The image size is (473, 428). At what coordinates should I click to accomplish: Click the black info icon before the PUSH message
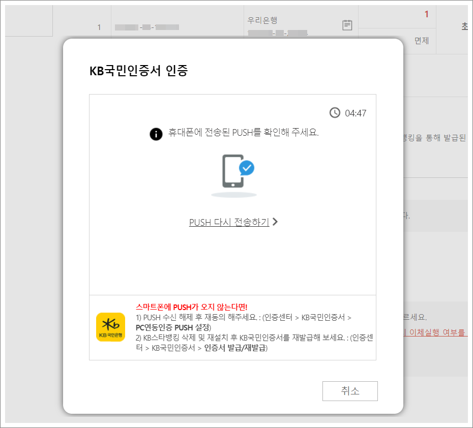coord(156,134)
